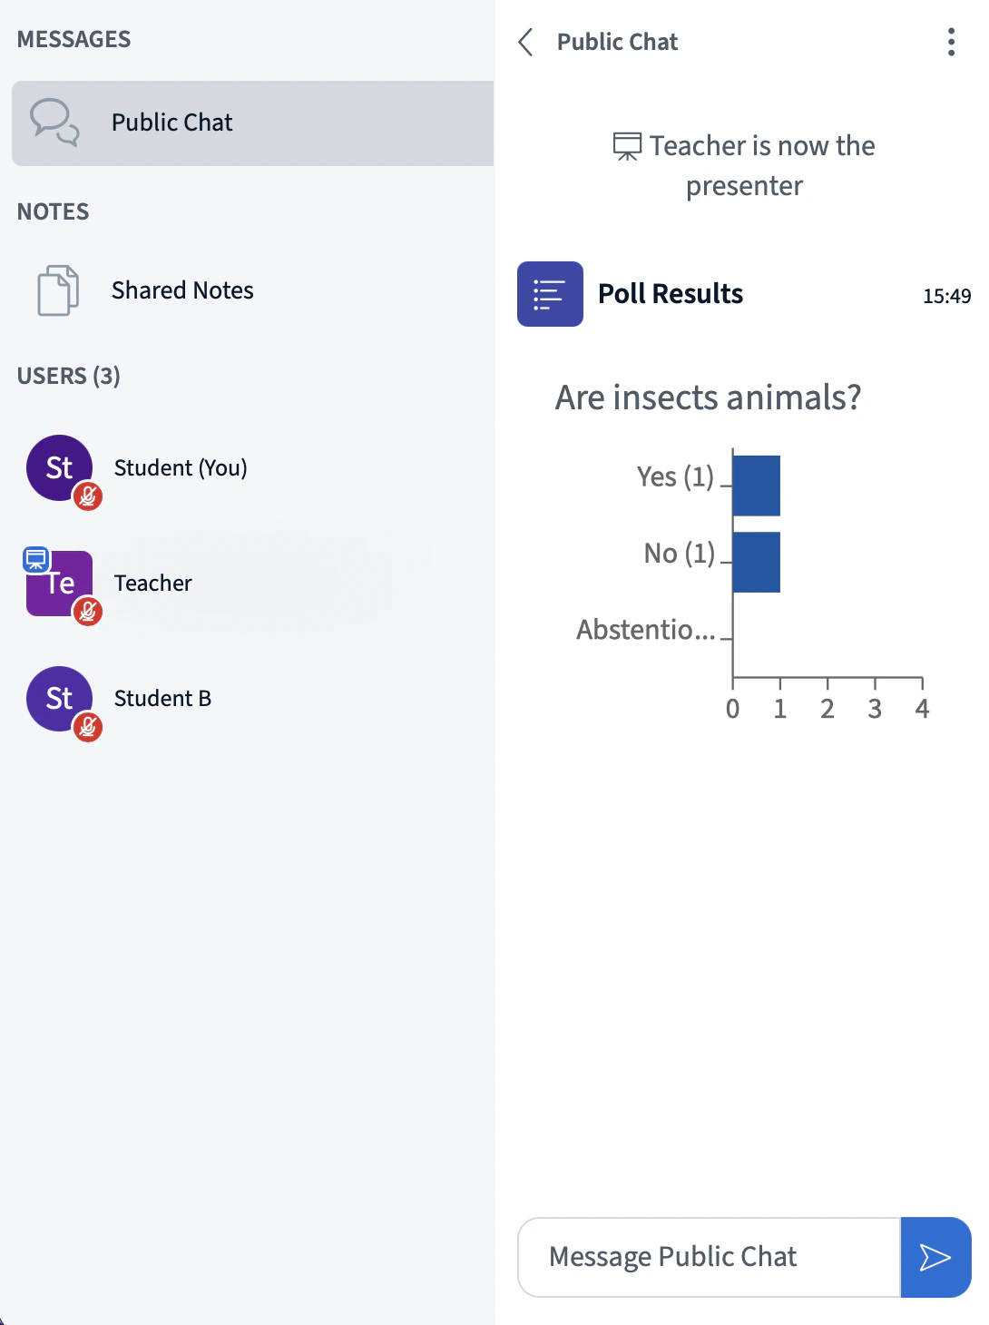Click Student B's avatar
The image size is (989, 1325).
point(59,697)
